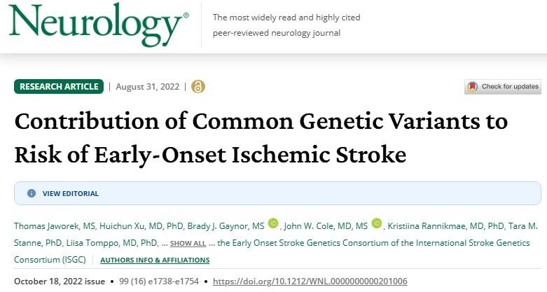Open the View Editorial link

pyautogui.click(x=71, y=194)
